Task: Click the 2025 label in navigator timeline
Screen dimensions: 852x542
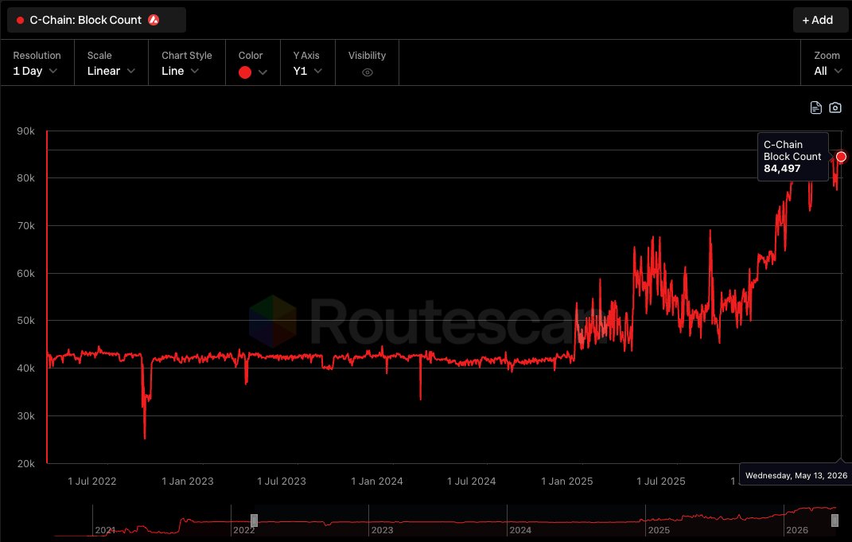Action: [659, 530]
